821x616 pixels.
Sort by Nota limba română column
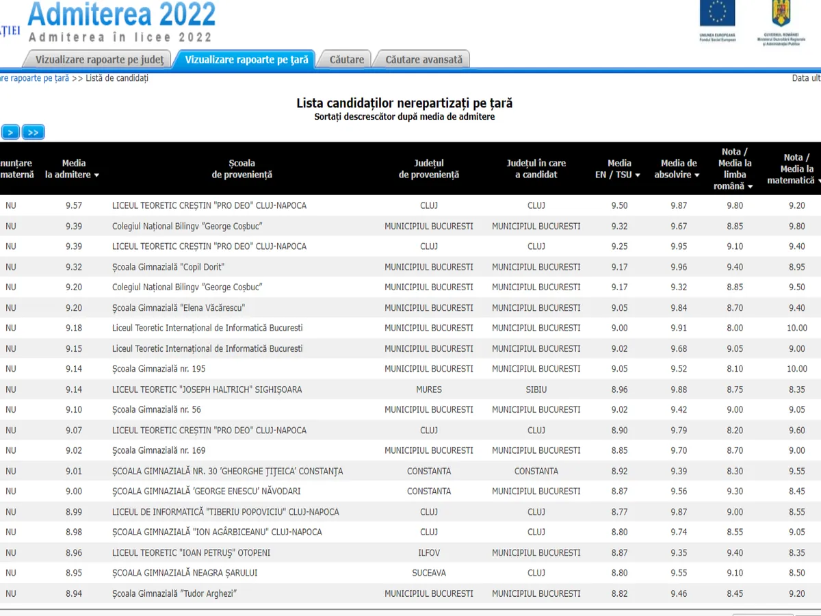click(x=735, y=169)
